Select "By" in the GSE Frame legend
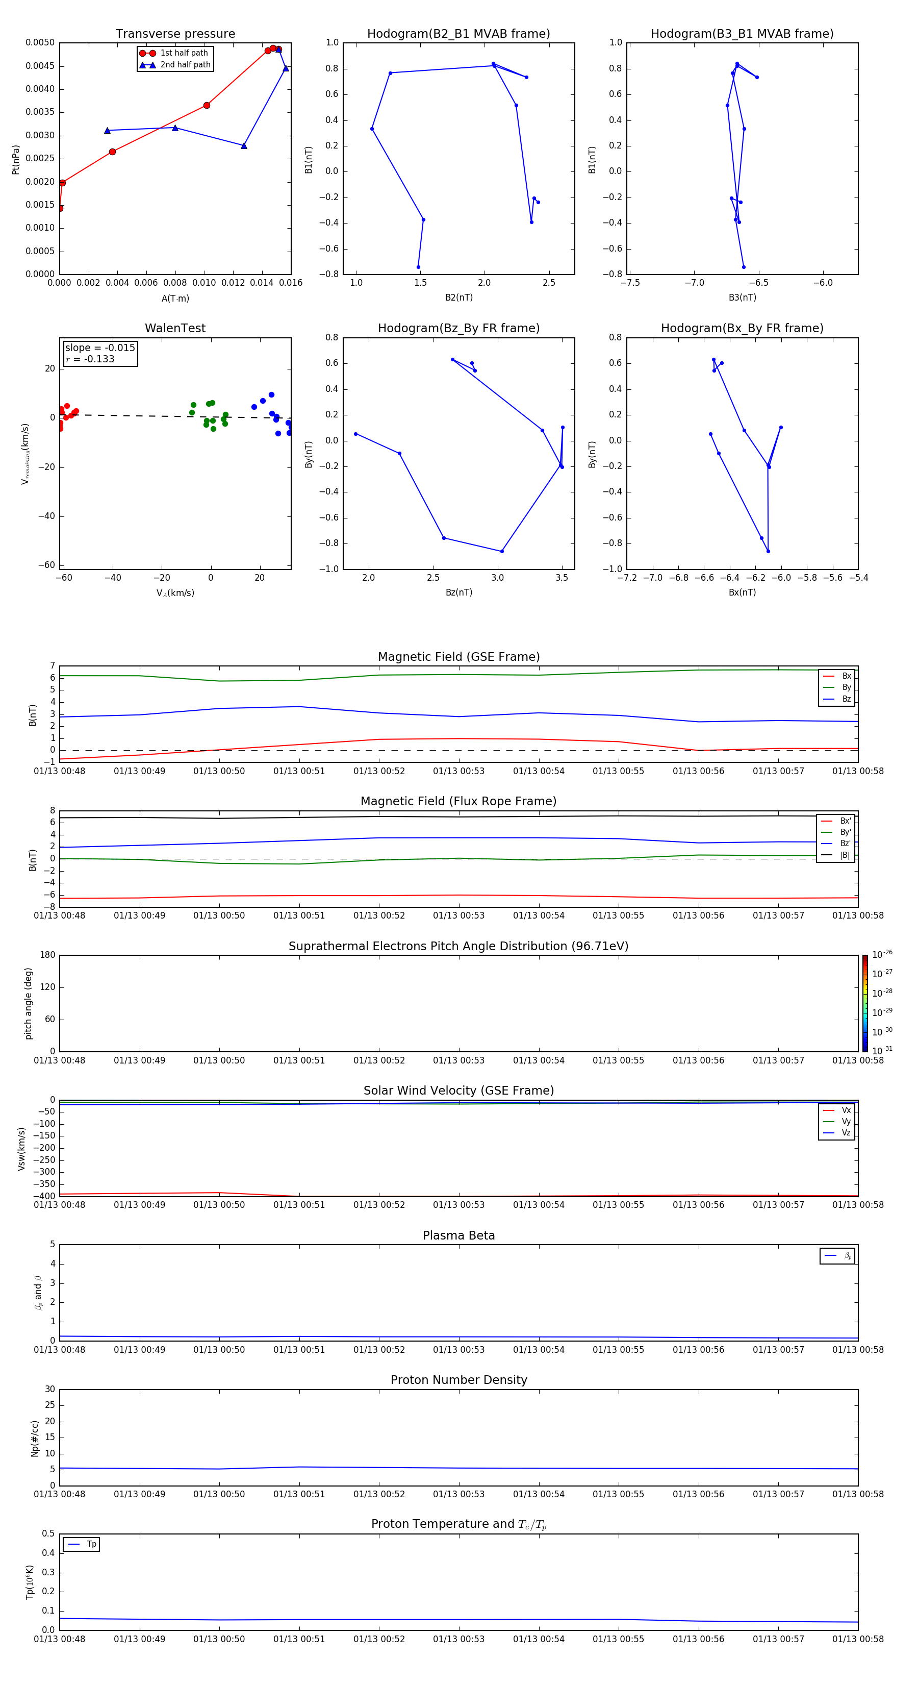This screenshot has width=918, height=1684. (837, 688)
